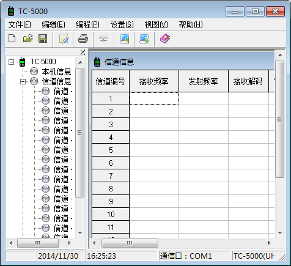
Task: Select row header for channel 6
Action: [111, 163]
